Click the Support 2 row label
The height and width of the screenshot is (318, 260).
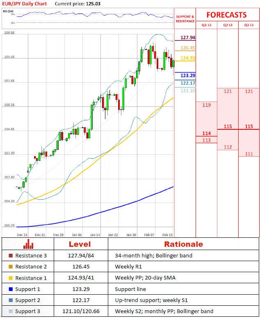27,300
